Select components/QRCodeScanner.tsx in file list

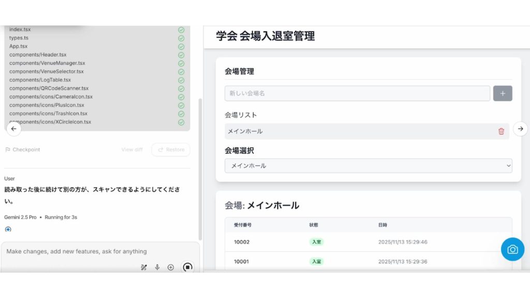[x=49, y=88]
